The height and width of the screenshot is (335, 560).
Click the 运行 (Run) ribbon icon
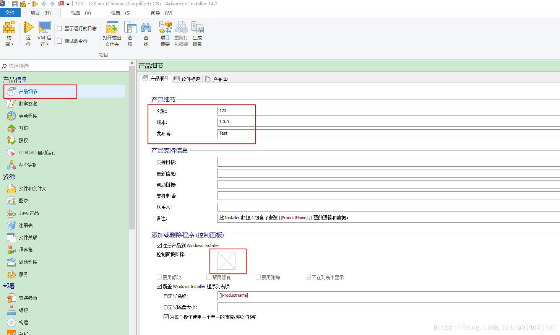[x=28, y=28]
